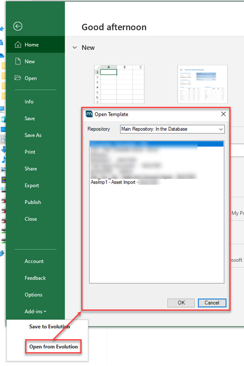This screenshot has height=366, width=244.
Task: Open Excel Options
Action: [33, 295]
